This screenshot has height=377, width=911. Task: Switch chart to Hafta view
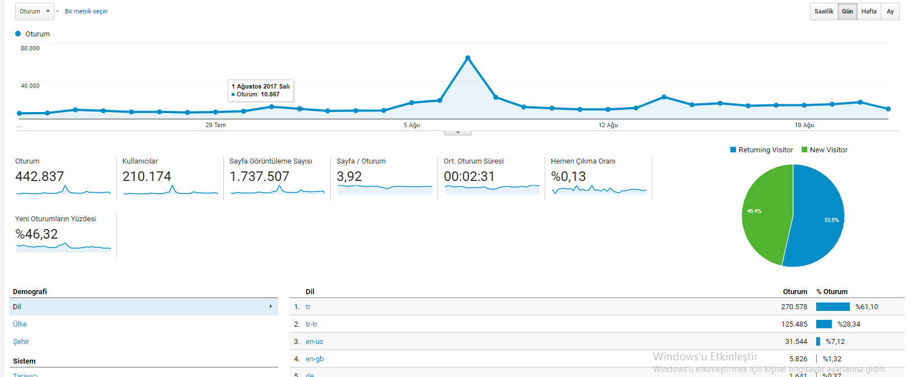[869, 11]
